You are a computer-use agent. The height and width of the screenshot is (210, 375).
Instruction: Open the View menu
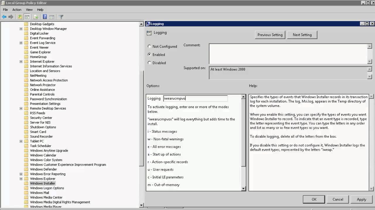pos(29,10)
